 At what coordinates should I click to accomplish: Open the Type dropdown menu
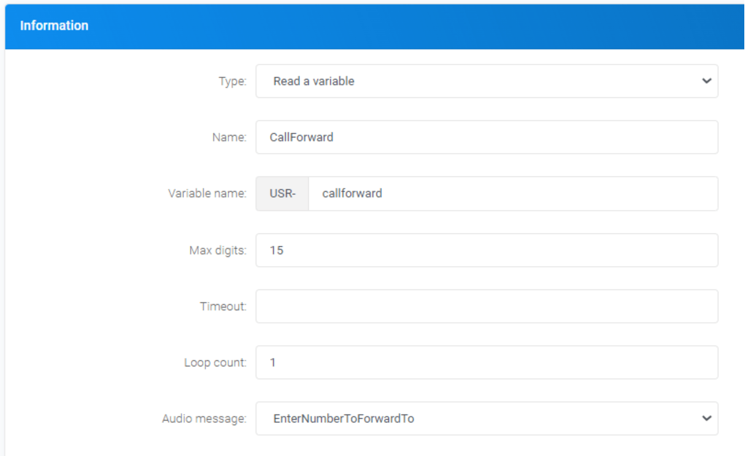pos(486,81)
